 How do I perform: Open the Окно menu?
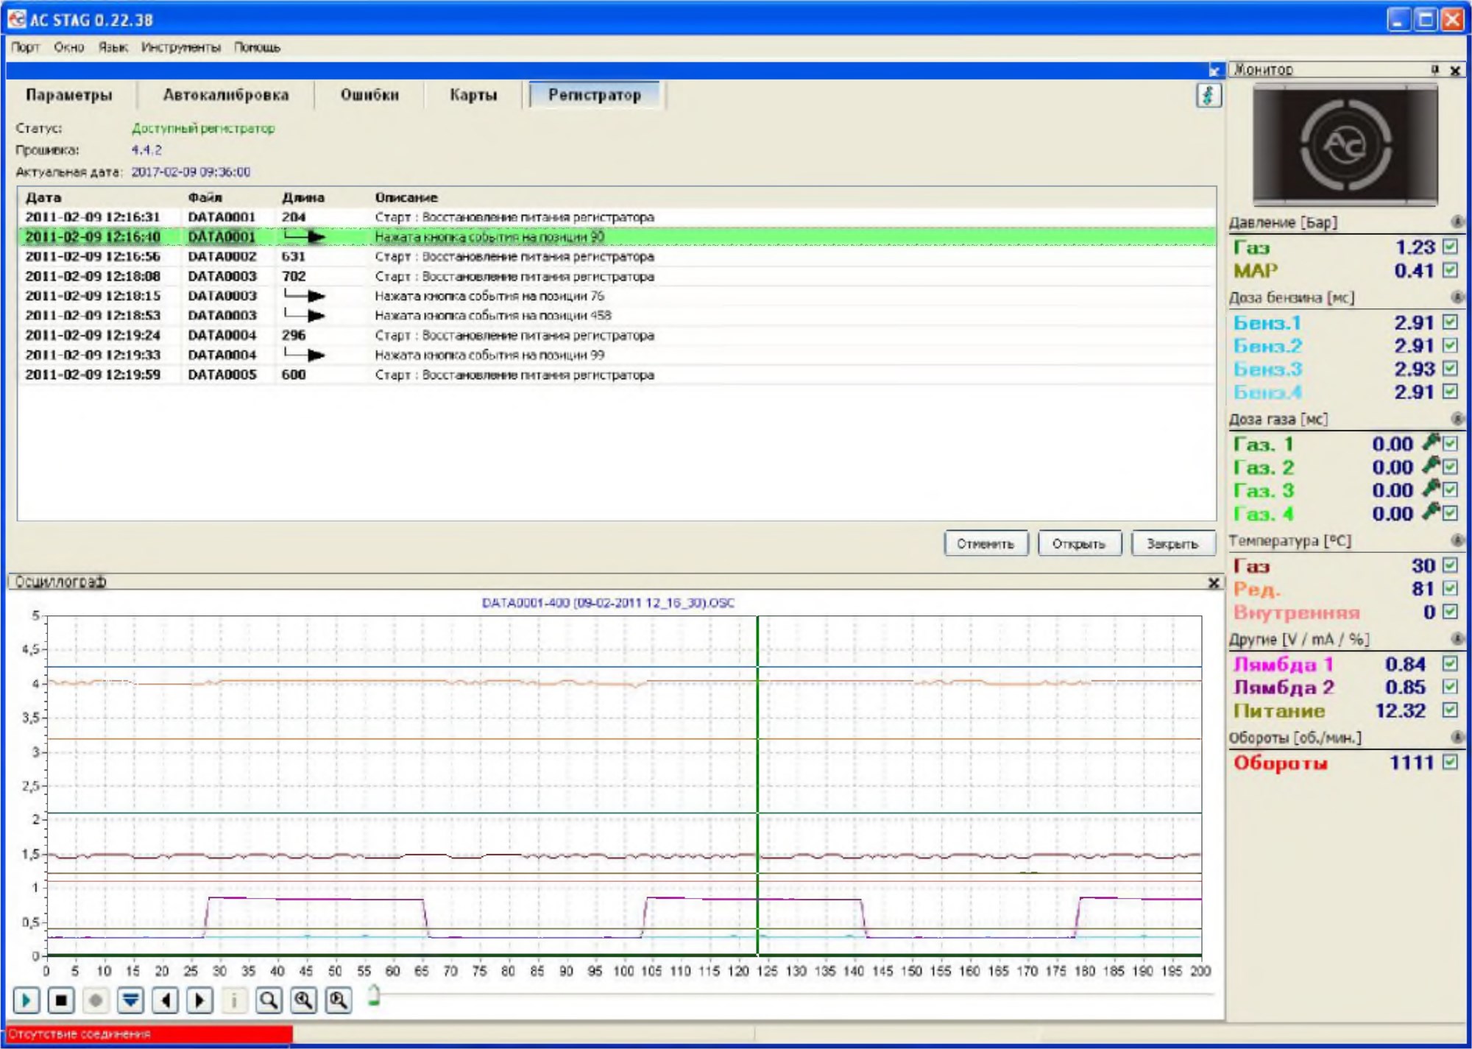69,47
